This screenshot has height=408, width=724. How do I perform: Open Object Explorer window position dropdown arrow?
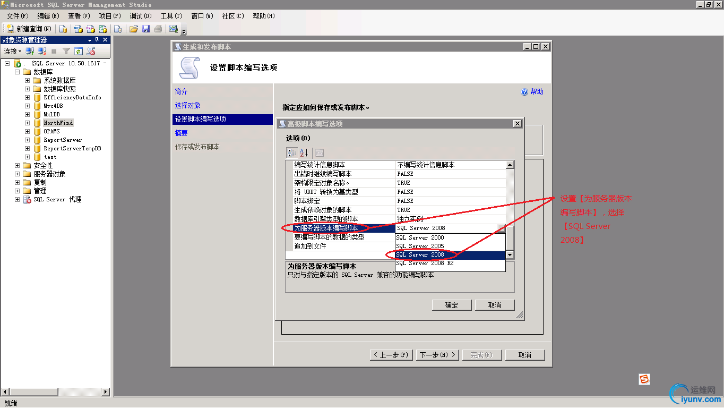click(x=90, y=40)
